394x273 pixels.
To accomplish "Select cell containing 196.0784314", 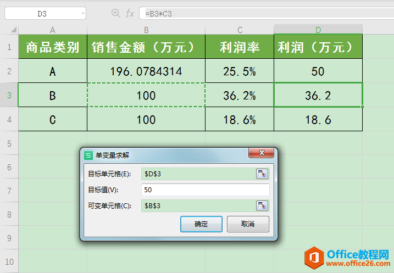I will 146,71.
